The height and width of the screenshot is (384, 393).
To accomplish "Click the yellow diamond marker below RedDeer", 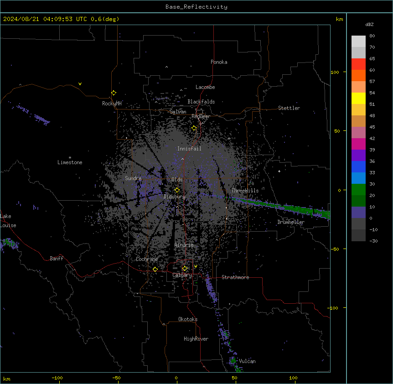I will pos(194,128).
